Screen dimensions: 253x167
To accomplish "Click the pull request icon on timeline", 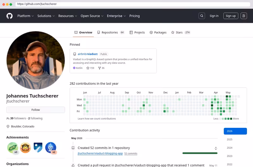I will tap(73, 165).
